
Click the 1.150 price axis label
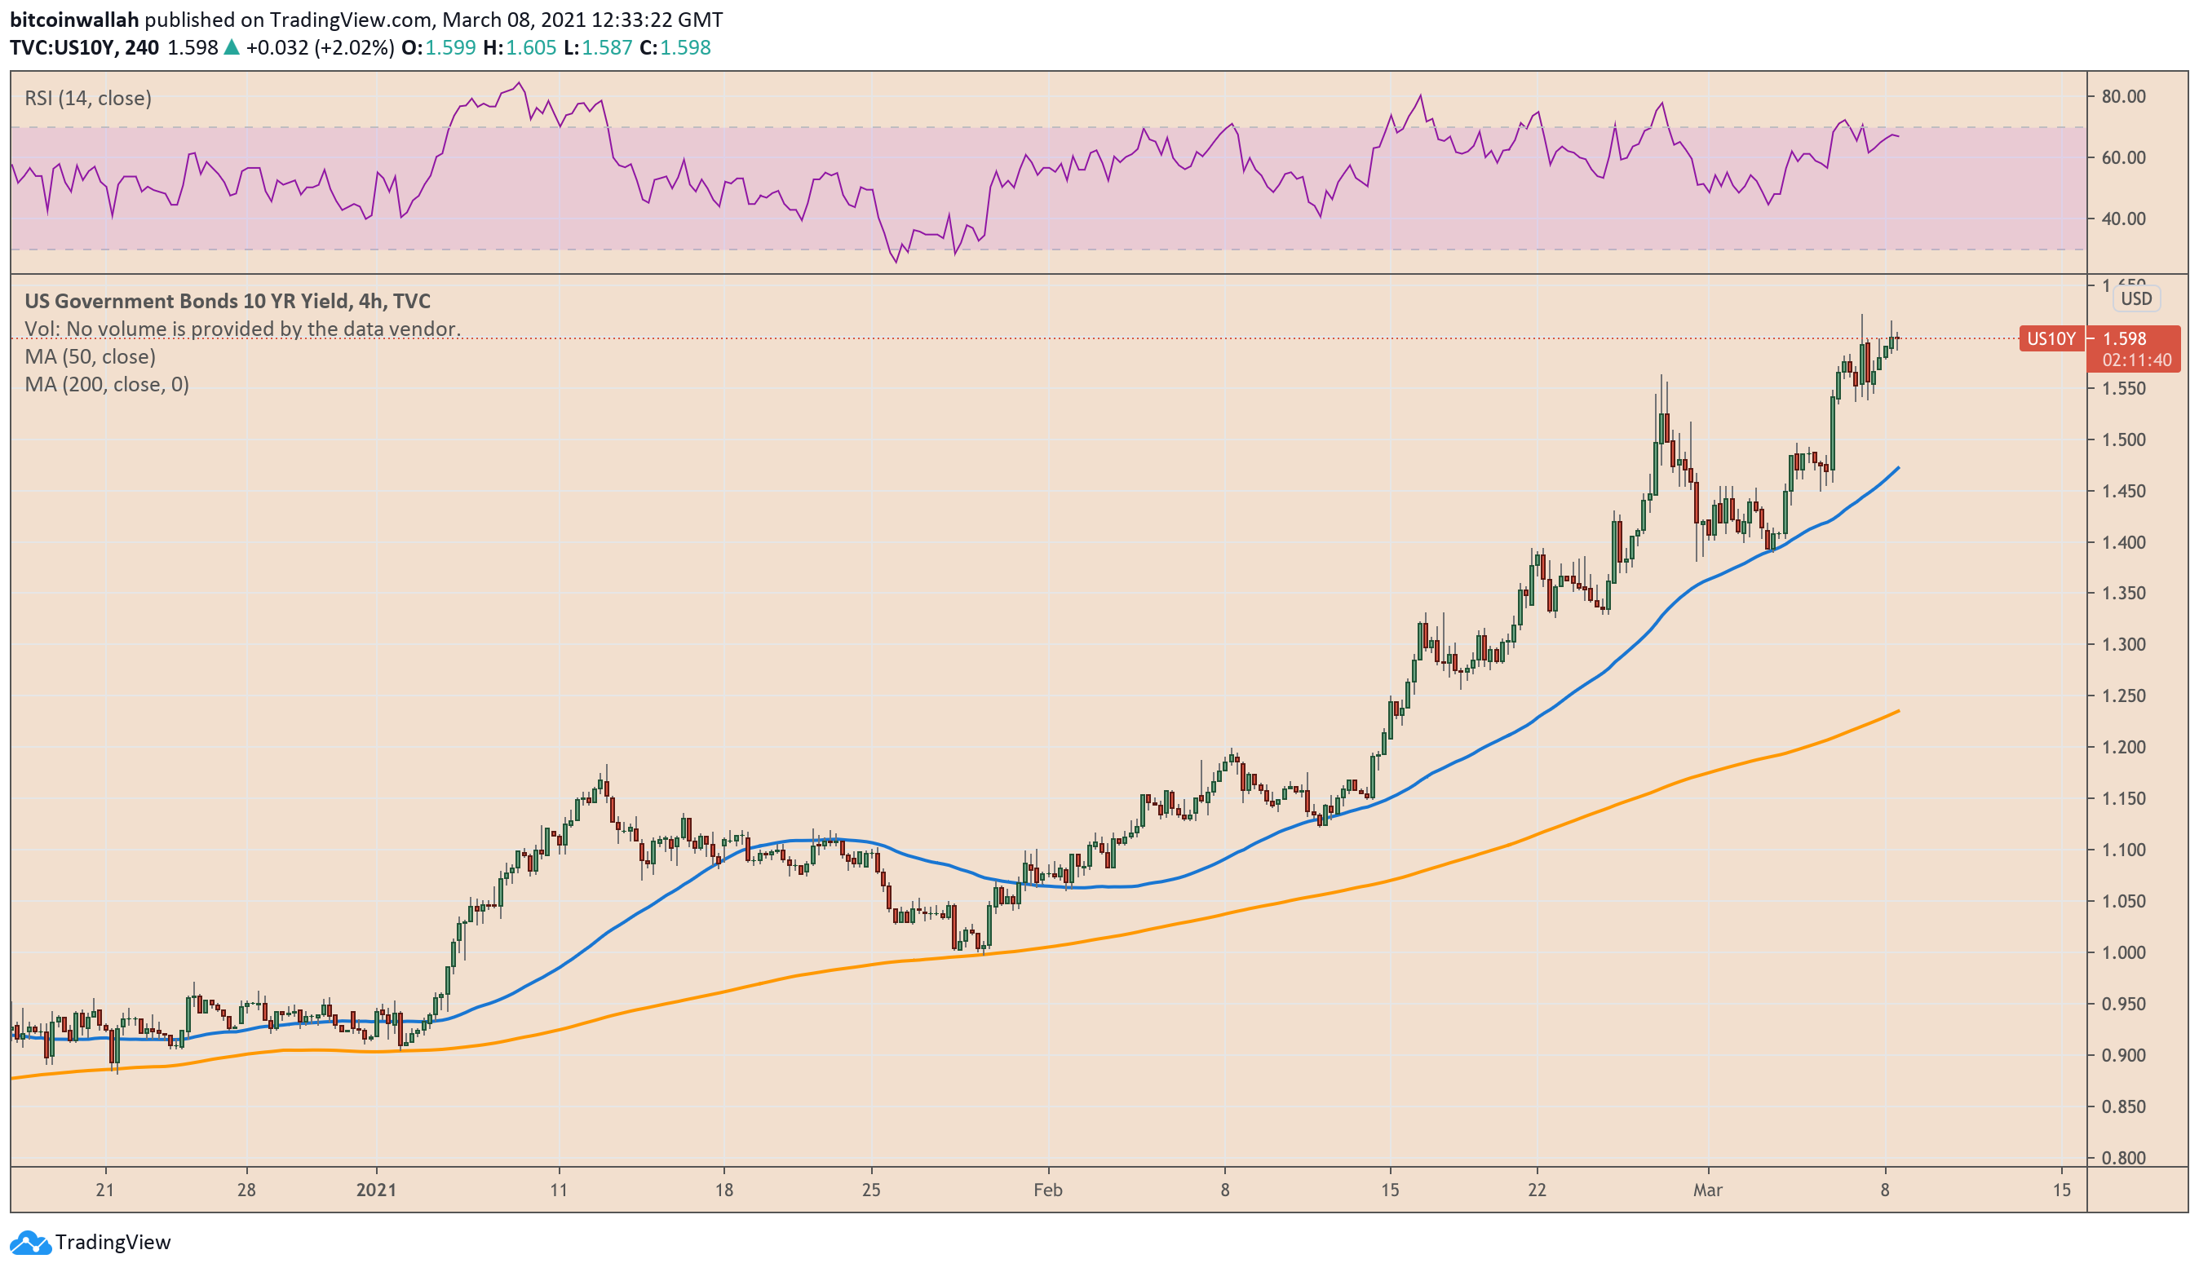point(2124,798)
